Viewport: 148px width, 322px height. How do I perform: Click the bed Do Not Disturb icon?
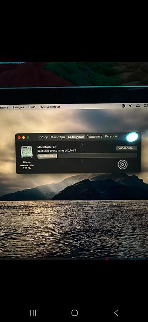[x=138, y=106]
